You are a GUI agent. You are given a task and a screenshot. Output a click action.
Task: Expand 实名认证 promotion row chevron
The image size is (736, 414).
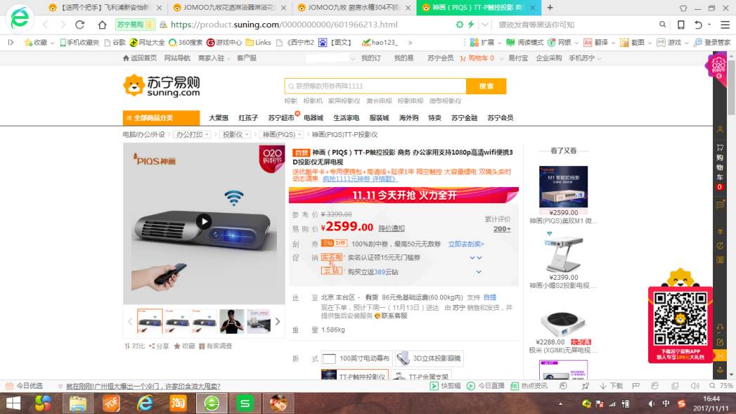pos(475,258)
